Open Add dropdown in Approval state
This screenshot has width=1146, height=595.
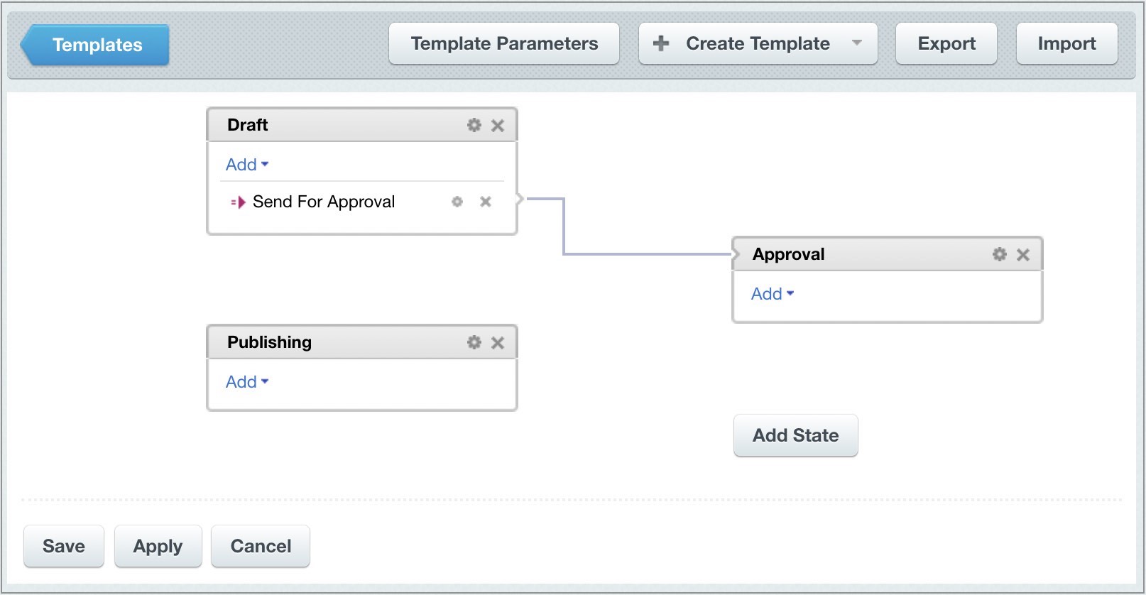tap(773, 294)
